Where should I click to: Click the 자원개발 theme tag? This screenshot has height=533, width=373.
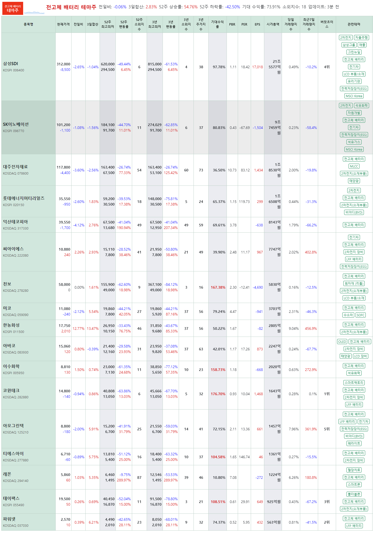354,113
